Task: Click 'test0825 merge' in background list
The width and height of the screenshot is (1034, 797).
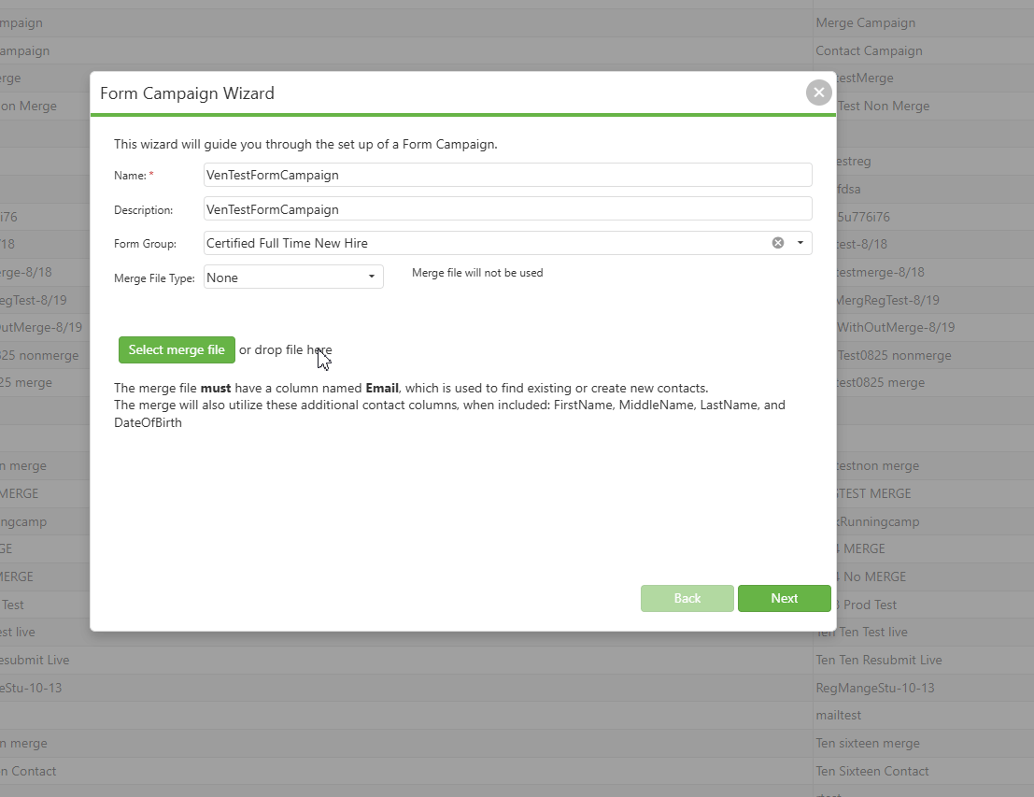Action: click(881, 383)
